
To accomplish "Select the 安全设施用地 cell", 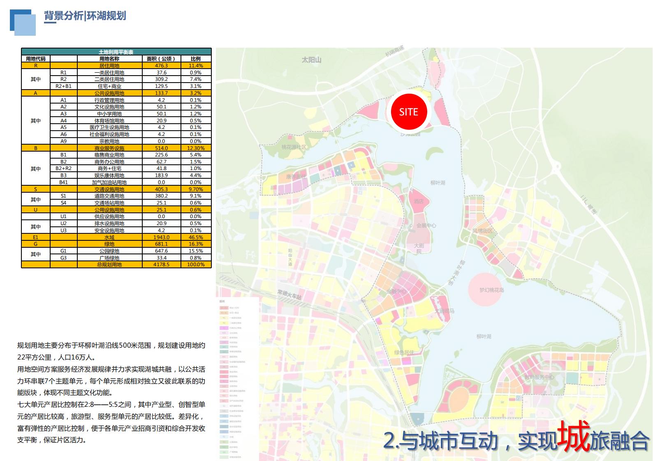I will (x=109, y=230).
